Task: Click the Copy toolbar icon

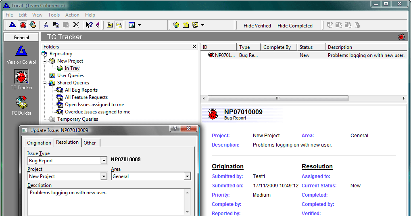Action: click(x=56, y=25)
